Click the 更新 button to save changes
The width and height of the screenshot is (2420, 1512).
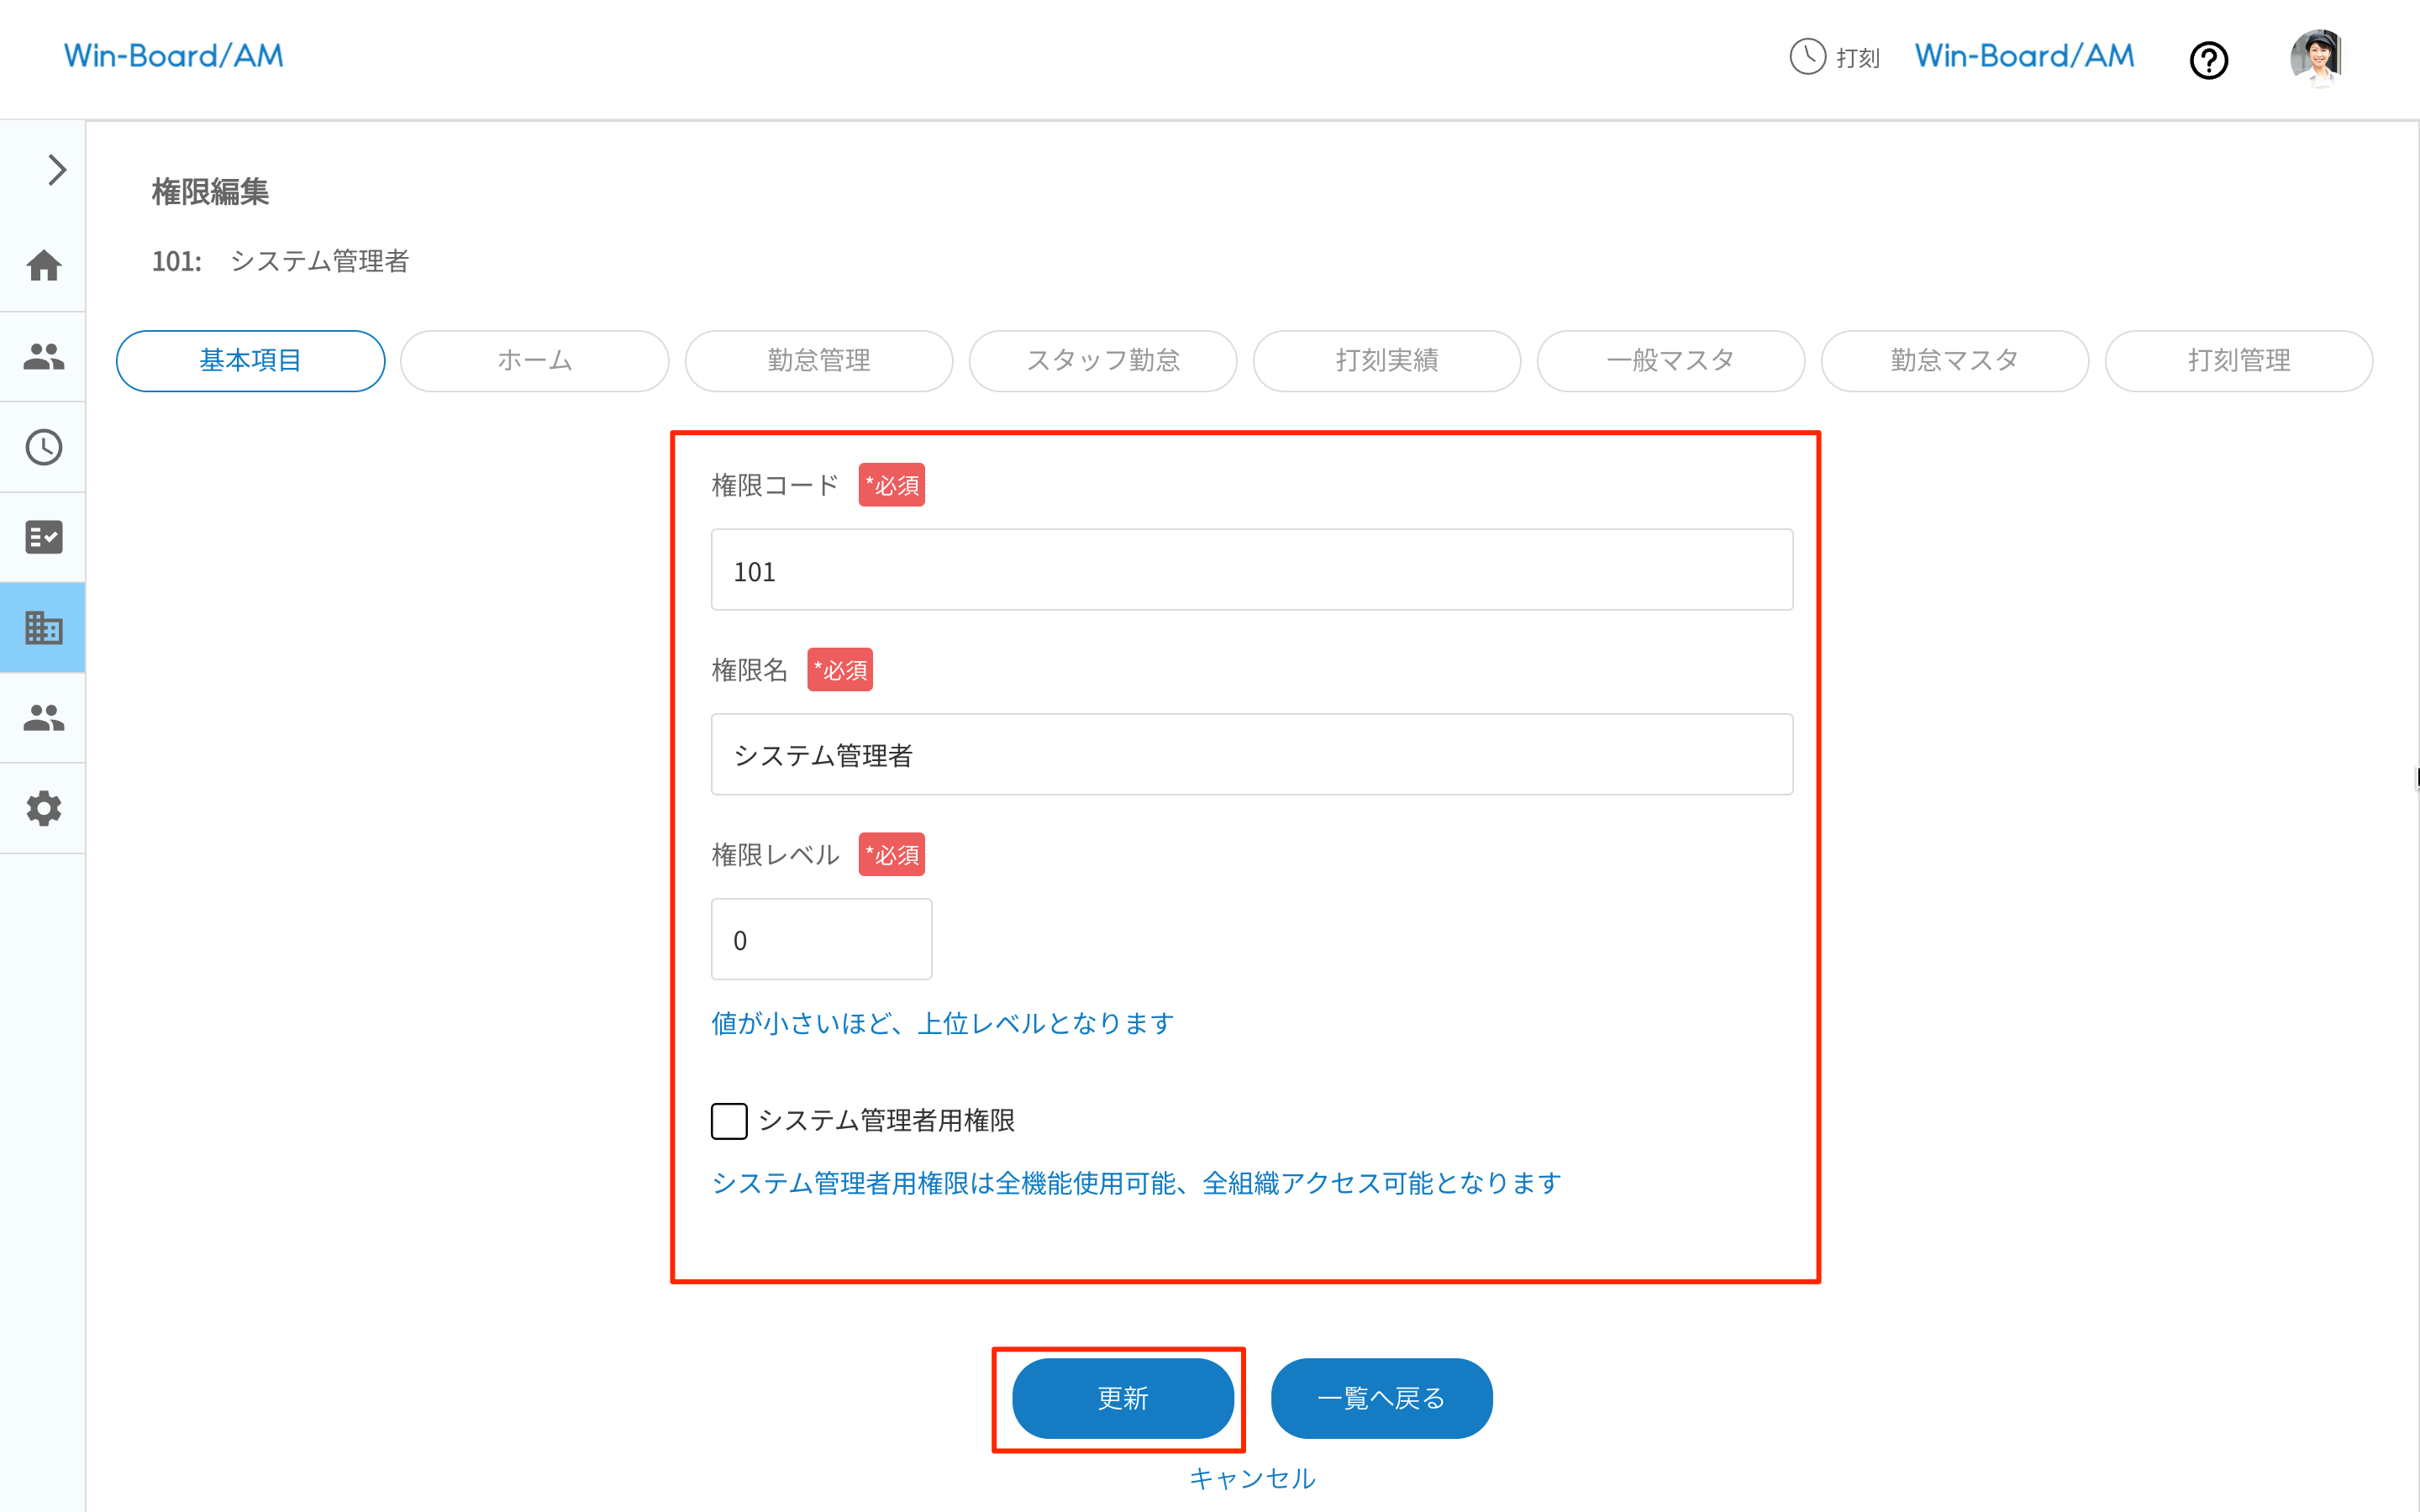1122,1399
